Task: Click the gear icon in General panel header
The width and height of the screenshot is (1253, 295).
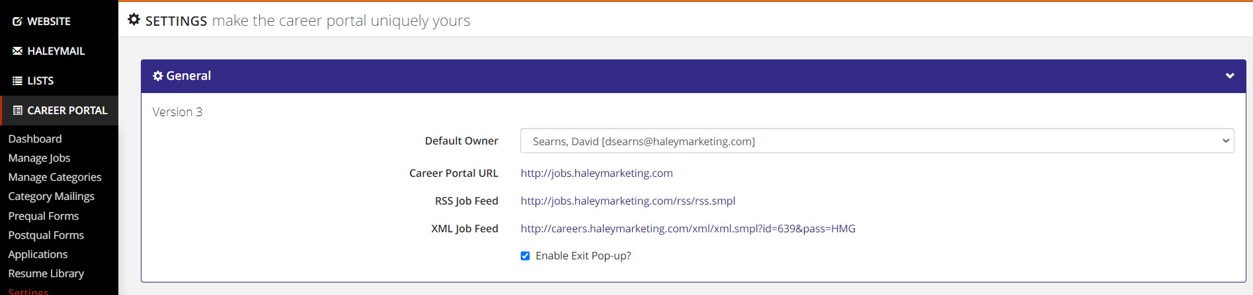Action: point(158,76)
